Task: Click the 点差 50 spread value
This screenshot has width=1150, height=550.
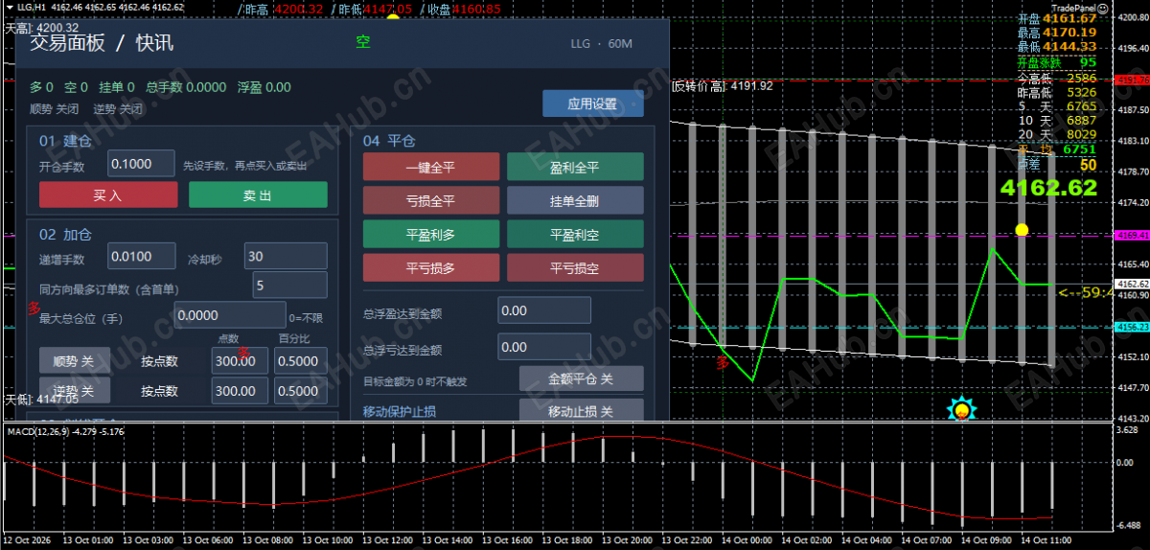Action: (1088, 165)
